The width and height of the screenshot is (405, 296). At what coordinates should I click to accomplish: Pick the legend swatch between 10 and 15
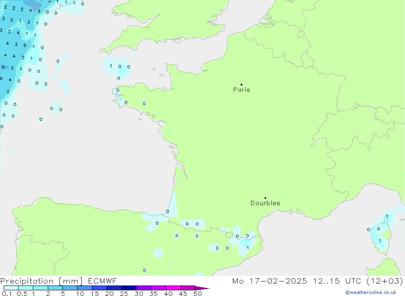tap(85, 288)
